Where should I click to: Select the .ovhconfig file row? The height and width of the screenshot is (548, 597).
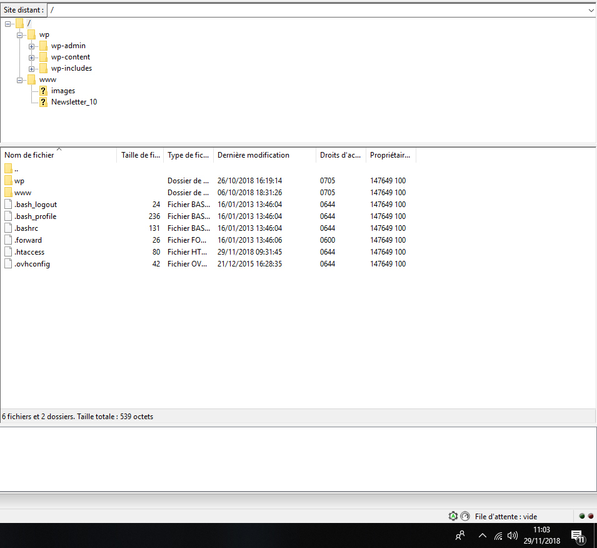(x=32, y=264)
